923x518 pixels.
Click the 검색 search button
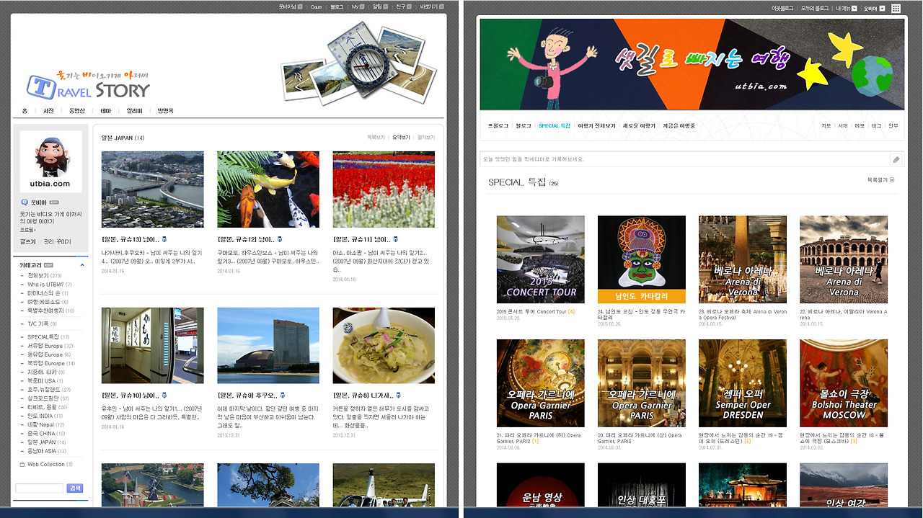click(76, 488)
